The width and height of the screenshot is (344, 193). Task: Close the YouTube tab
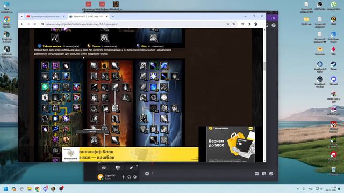64,16
